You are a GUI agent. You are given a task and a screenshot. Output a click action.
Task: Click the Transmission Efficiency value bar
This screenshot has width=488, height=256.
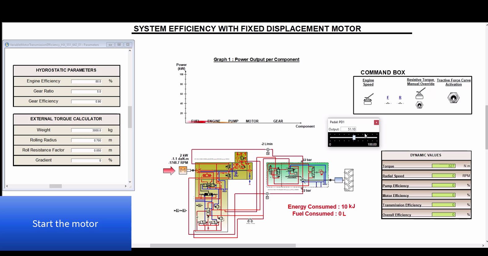click(x=444, y=205)
